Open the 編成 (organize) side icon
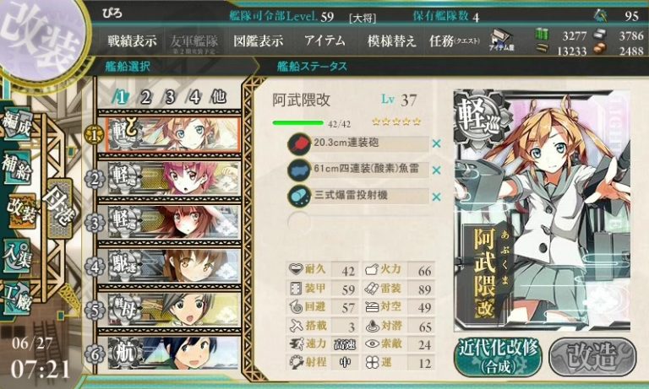 pyautogui.click(x=17, y=125)
